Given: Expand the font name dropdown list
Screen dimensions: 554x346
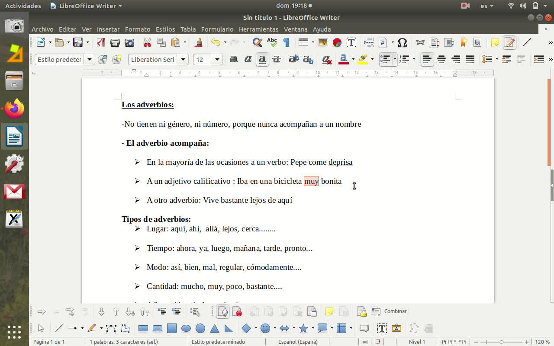Looking at the screenshot, I should point(183,60).
